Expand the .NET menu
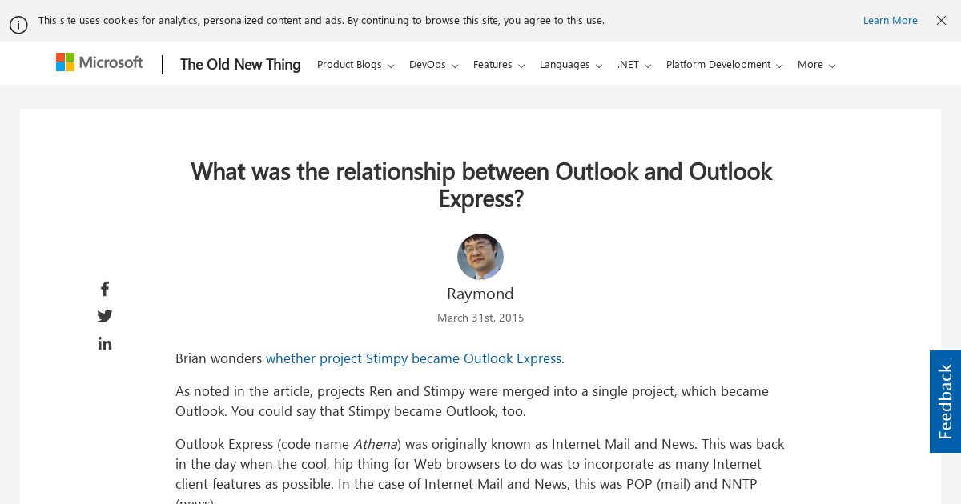This screenshot has width=961, height=504. (x=634, y=65)
